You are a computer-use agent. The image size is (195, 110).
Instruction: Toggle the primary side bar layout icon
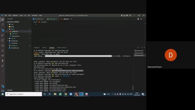pos(122,16)
